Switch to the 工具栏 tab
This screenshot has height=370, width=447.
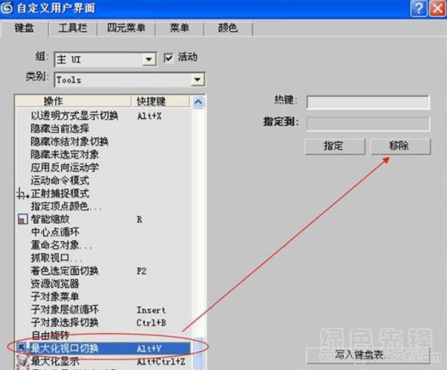[x=73, y=28]
